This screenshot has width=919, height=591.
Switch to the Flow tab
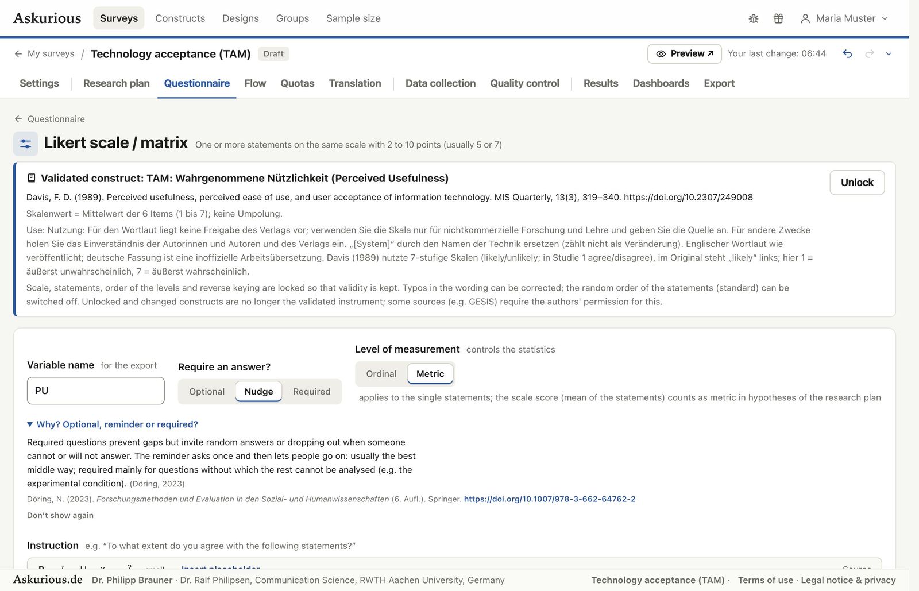[255, 83]
